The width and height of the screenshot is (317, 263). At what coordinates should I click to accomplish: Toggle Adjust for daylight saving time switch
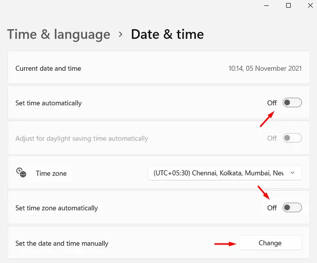point(292,138)
